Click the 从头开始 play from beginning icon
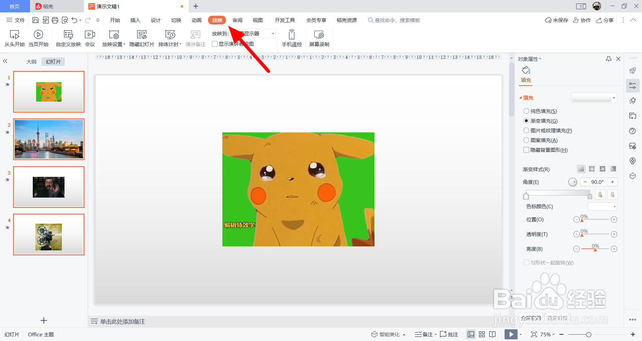This screenshot has width=642, height=341. click(x=14, y=34)
